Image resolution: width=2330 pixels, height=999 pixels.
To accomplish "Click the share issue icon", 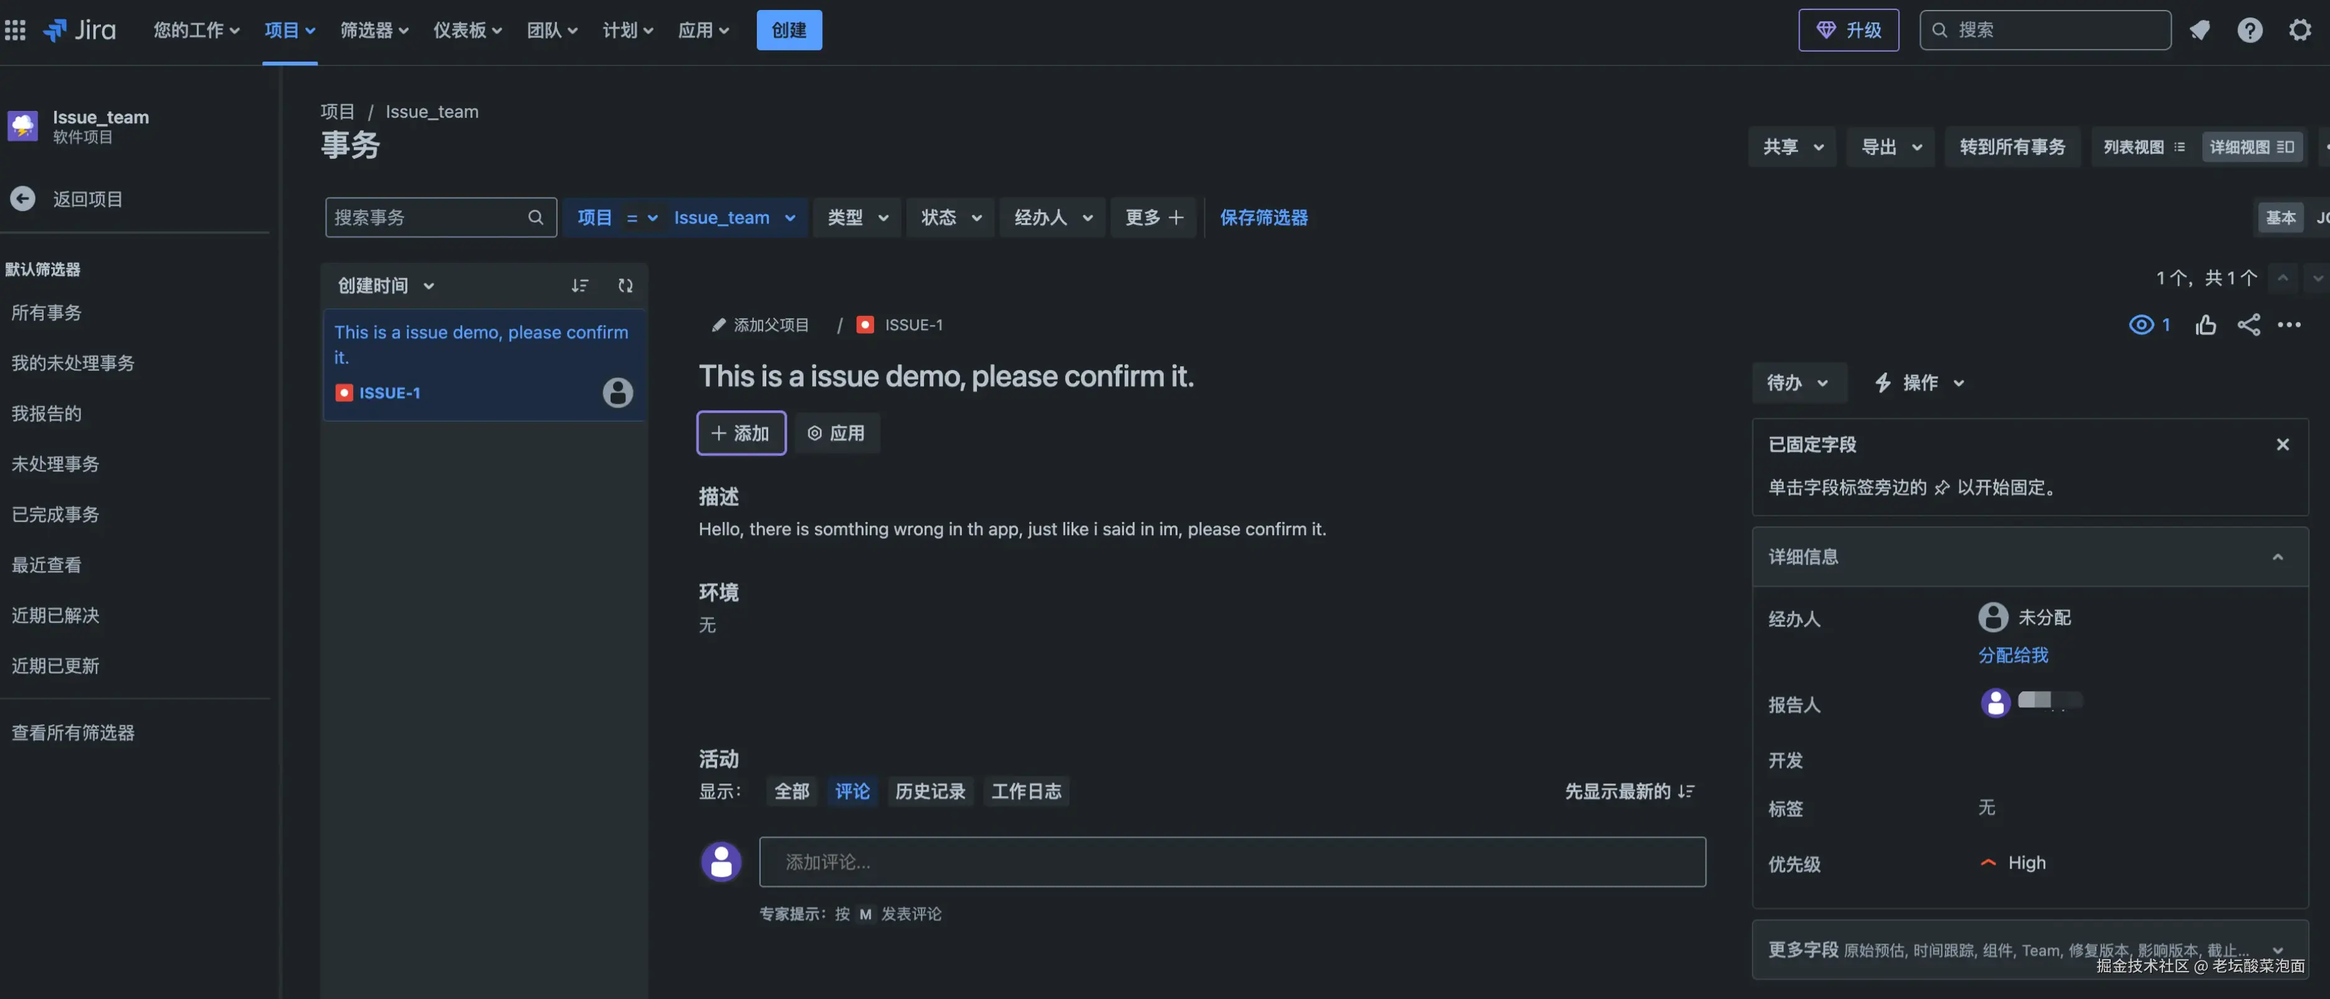I will (x=2248, y=324).
